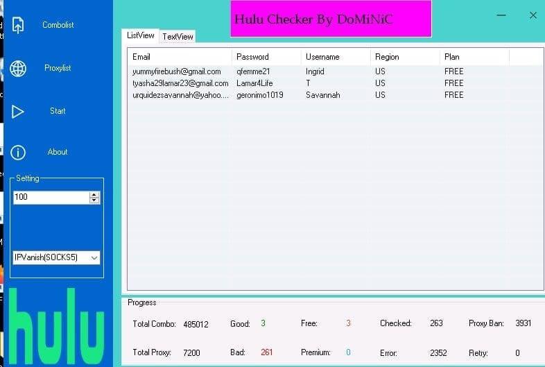
Task: Increase thread count with up arrow
Action: (x=94, y=195)
